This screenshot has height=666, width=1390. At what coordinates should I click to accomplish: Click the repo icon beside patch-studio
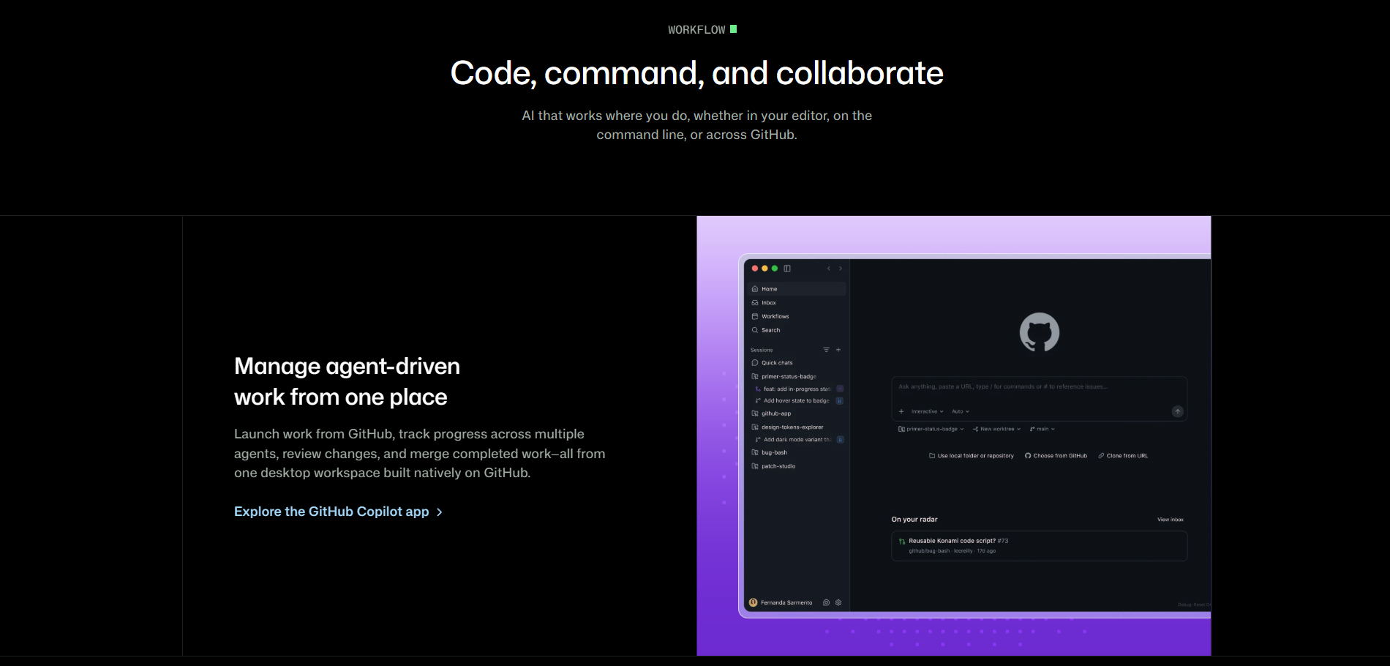[x=755, y=466]
